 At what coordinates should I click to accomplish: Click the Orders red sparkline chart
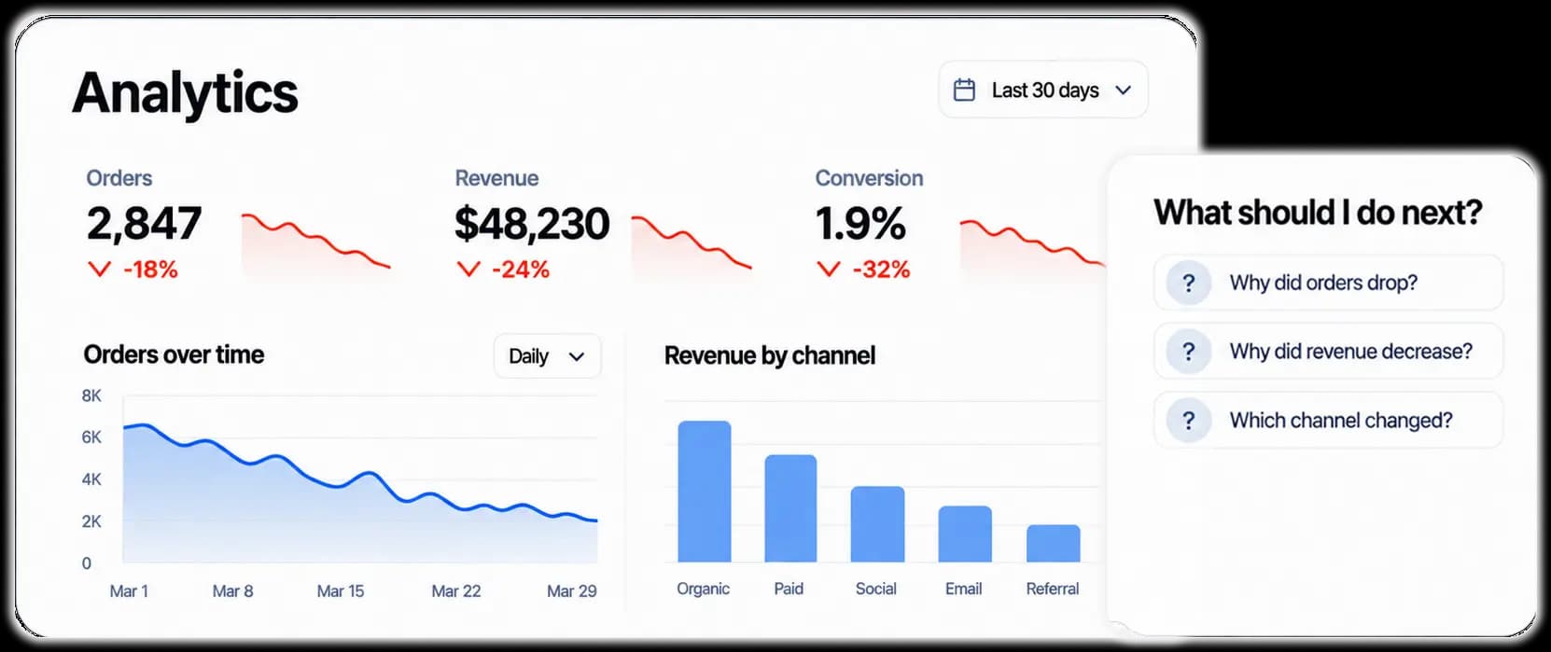click(x=315, y=244)
